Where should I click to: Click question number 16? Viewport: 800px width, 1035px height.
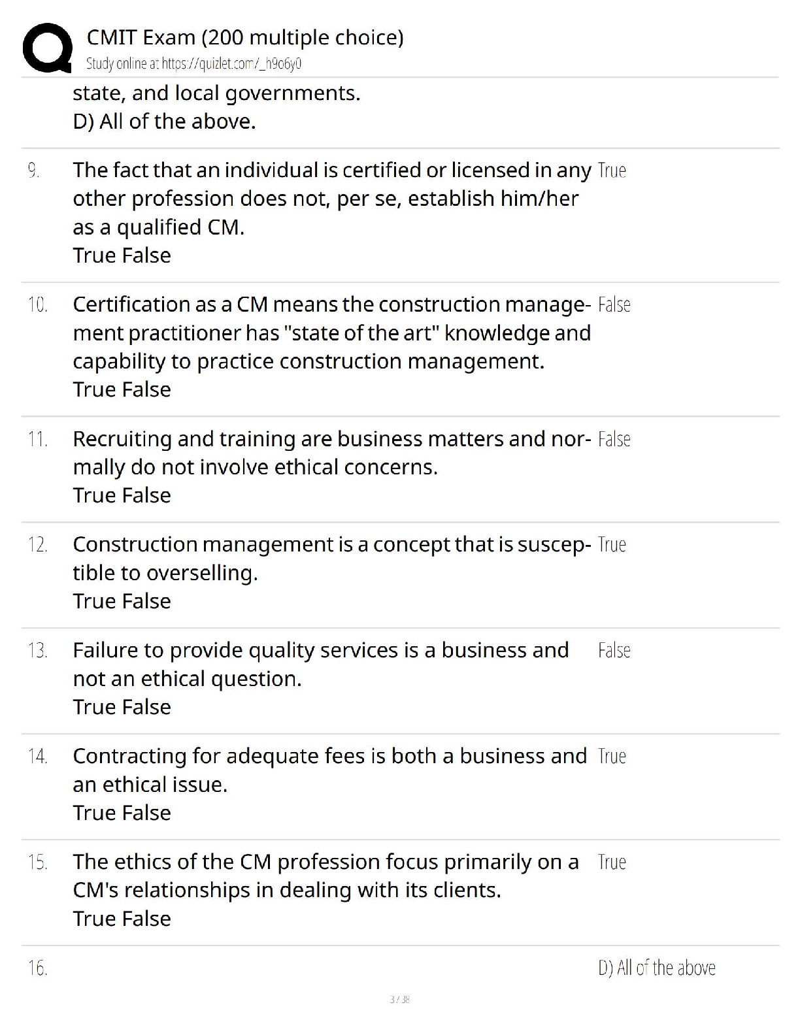[x=38, y=968]
